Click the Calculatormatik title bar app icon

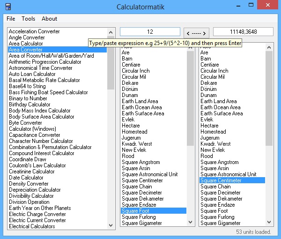tap(8, 7)
